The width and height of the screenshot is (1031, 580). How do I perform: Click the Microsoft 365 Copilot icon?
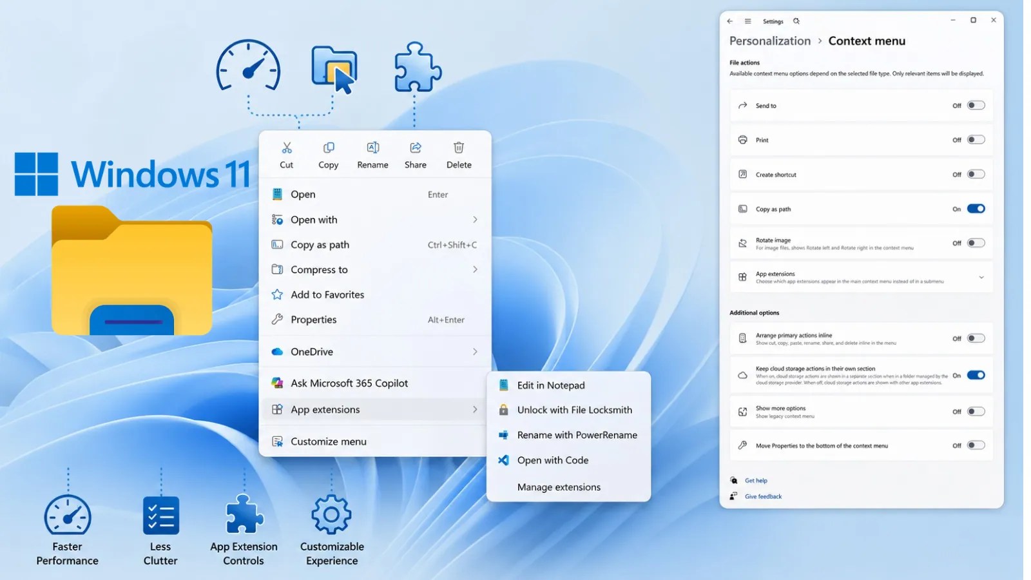point(277,383)
